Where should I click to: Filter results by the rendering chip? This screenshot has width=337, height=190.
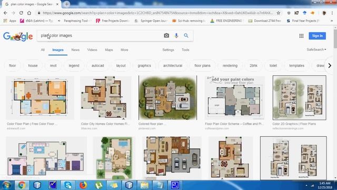click(x=230, y=65)
